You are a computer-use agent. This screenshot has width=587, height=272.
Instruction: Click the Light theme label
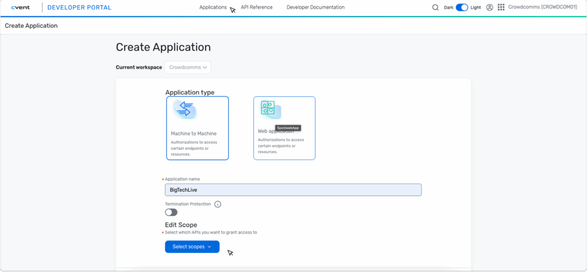coord(476,7)
